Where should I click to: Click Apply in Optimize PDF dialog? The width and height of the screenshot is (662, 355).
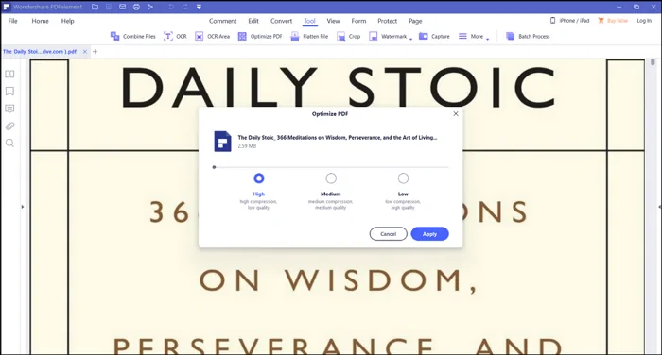click(x=429, y=234)
